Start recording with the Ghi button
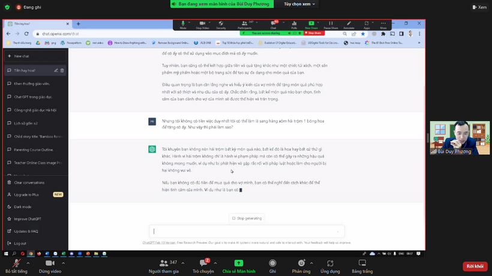The width and height of the screenshot is (492, 276). [x=272, y=266]
